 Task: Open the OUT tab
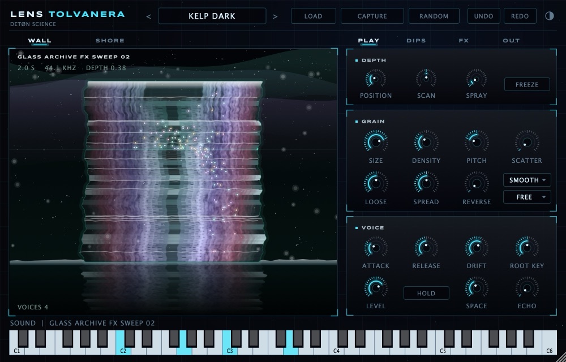point(511,40)
